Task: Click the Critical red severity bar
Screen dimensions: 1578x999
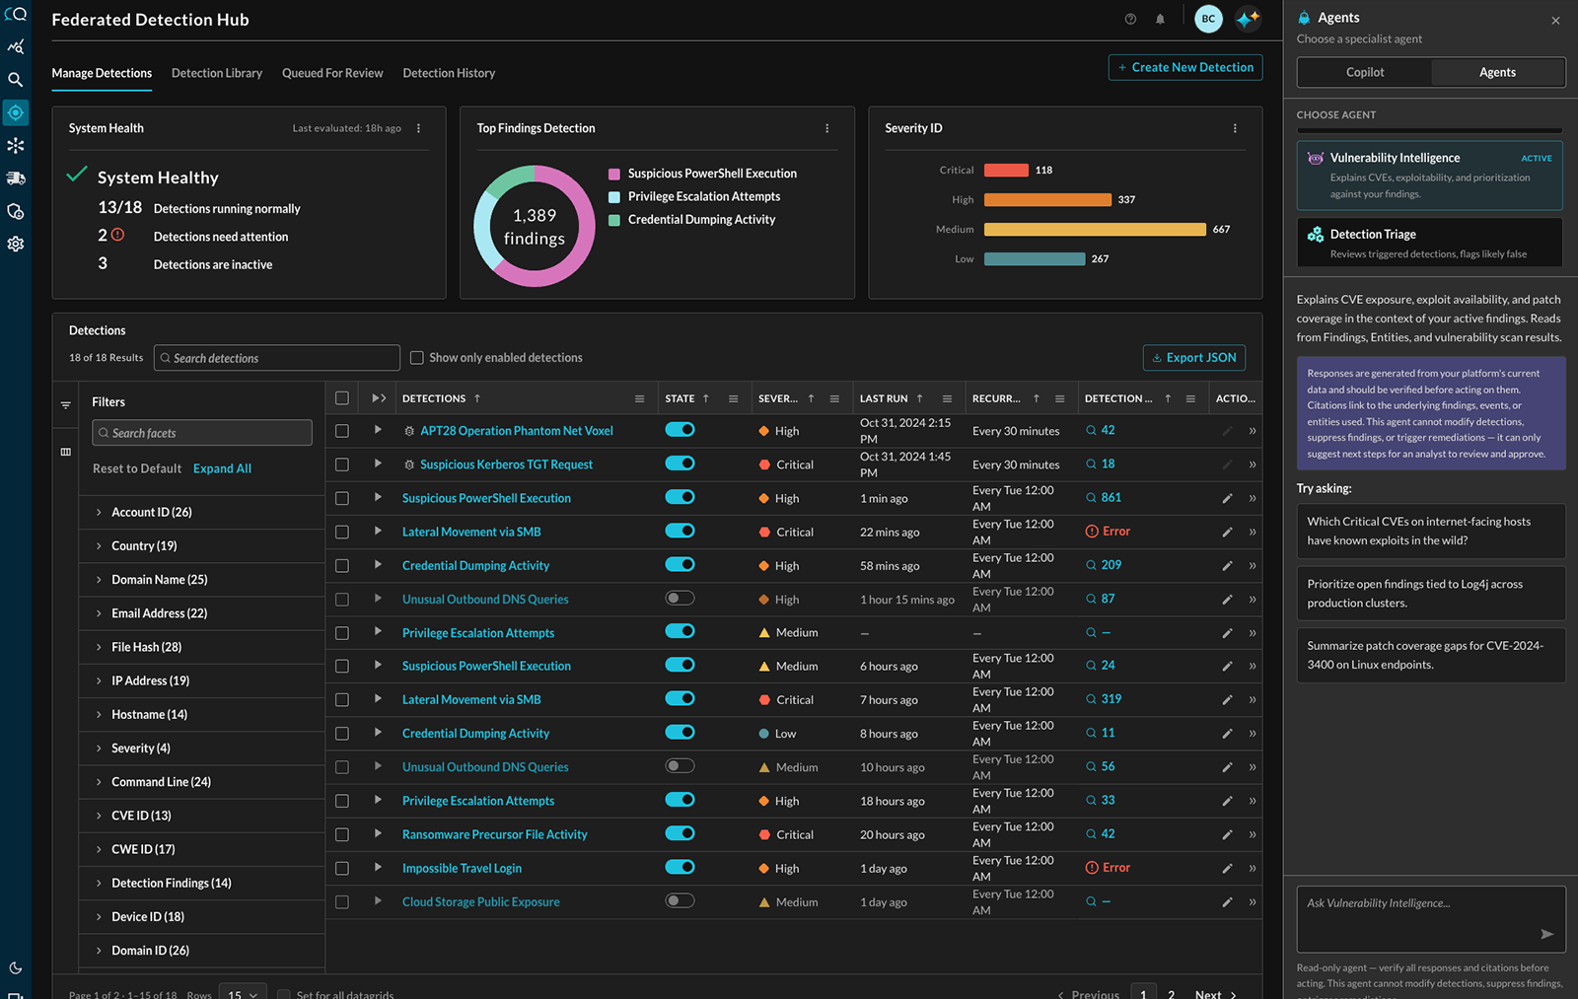Action: 1006,171
